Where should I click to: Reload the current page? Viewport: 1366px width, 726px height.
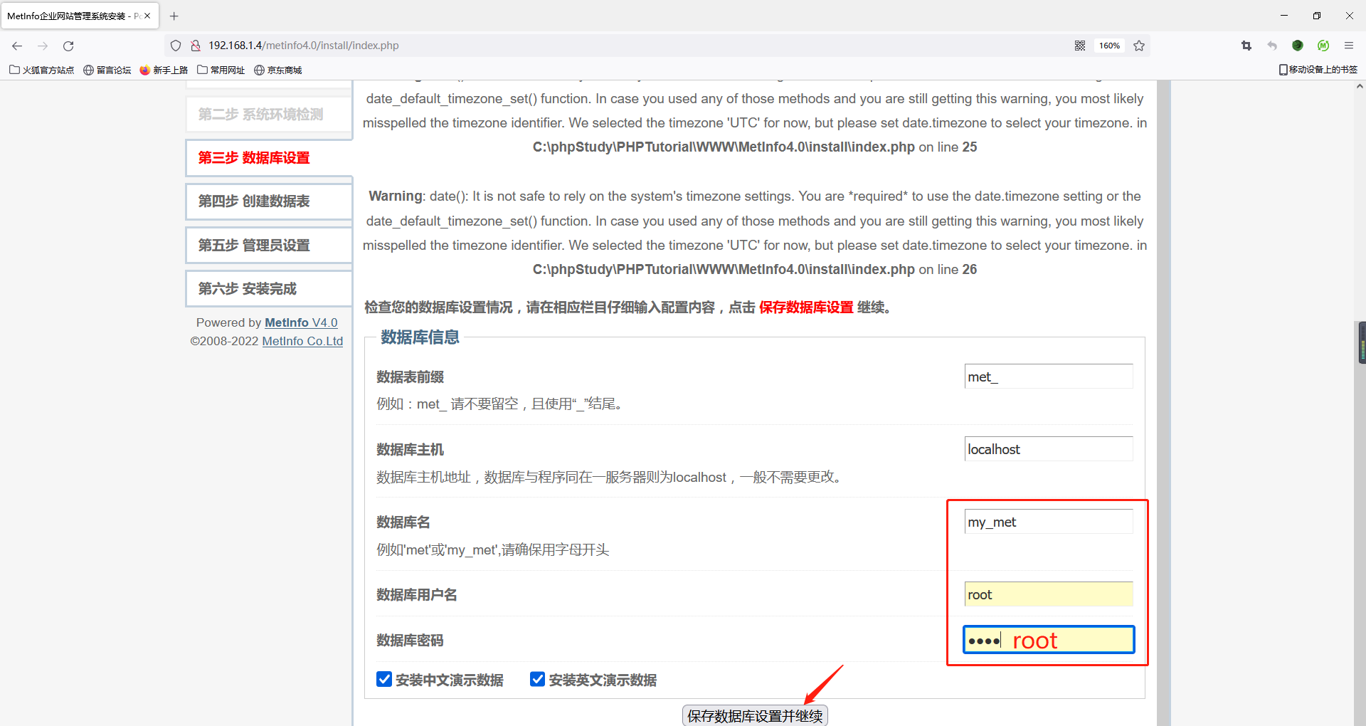(x=68, y=46)
